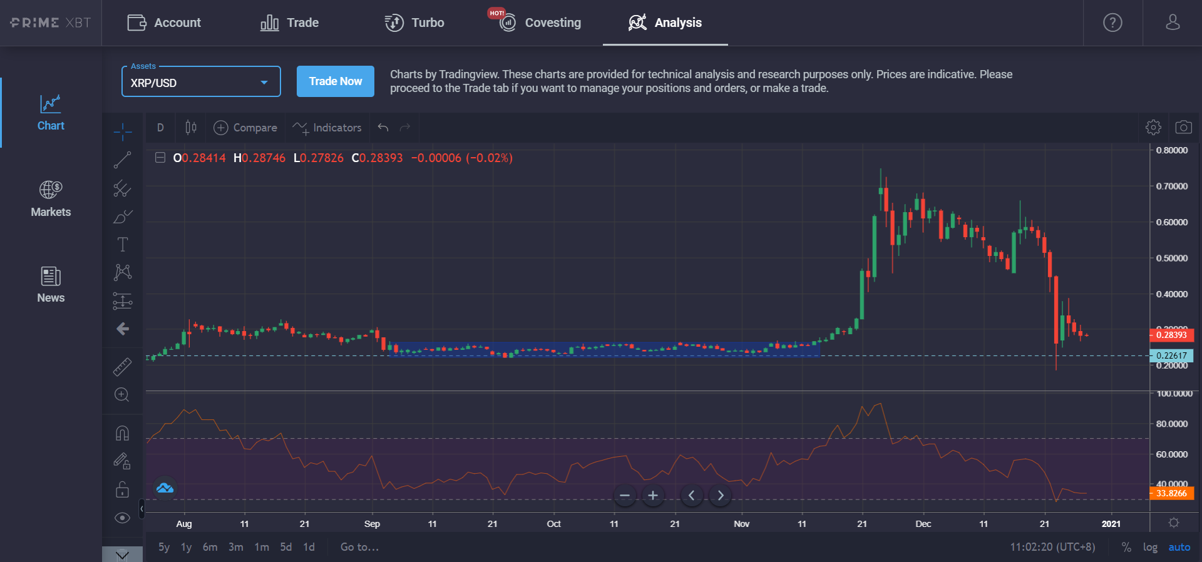
Task: Open News in the sidebar
Action: click(51, 285)
